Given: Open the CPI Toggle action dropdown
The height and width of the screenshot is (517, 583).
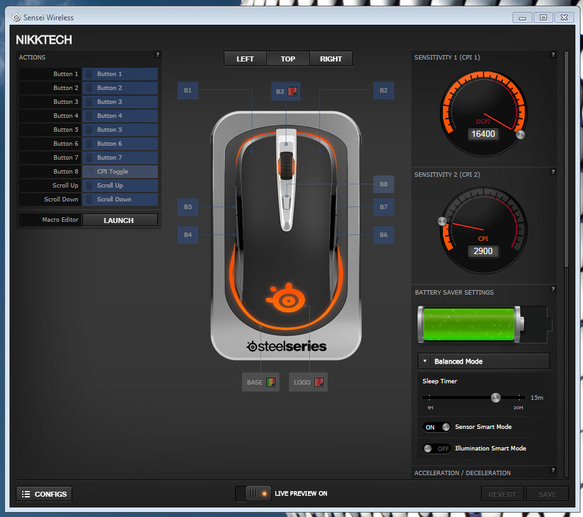Looking at the screenshot, I should [x=120, y=171].
